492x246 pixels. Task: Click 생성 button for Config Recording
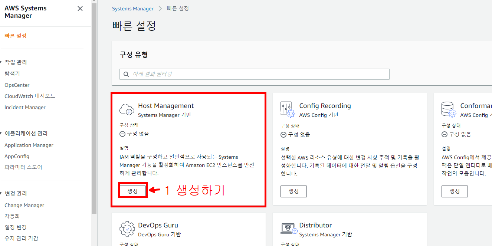click(x=293, y=191)
